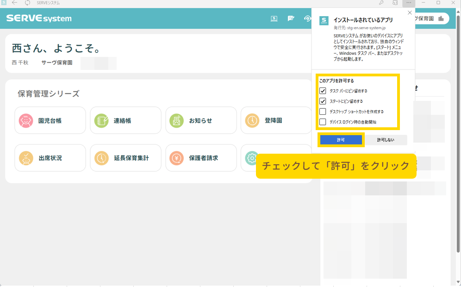Screen dimensions: 461x287
Task: Click the 許可しない button
Action: point(386,140)
